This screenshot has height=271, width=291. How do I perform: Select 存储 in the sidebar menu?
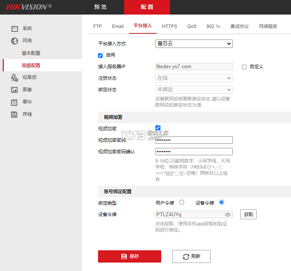click(27, 114)
